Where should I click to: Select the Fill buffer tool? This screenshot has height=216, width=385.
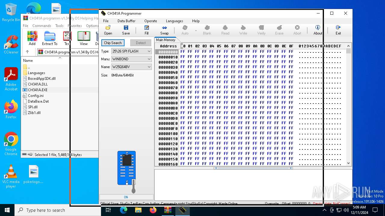146,30
